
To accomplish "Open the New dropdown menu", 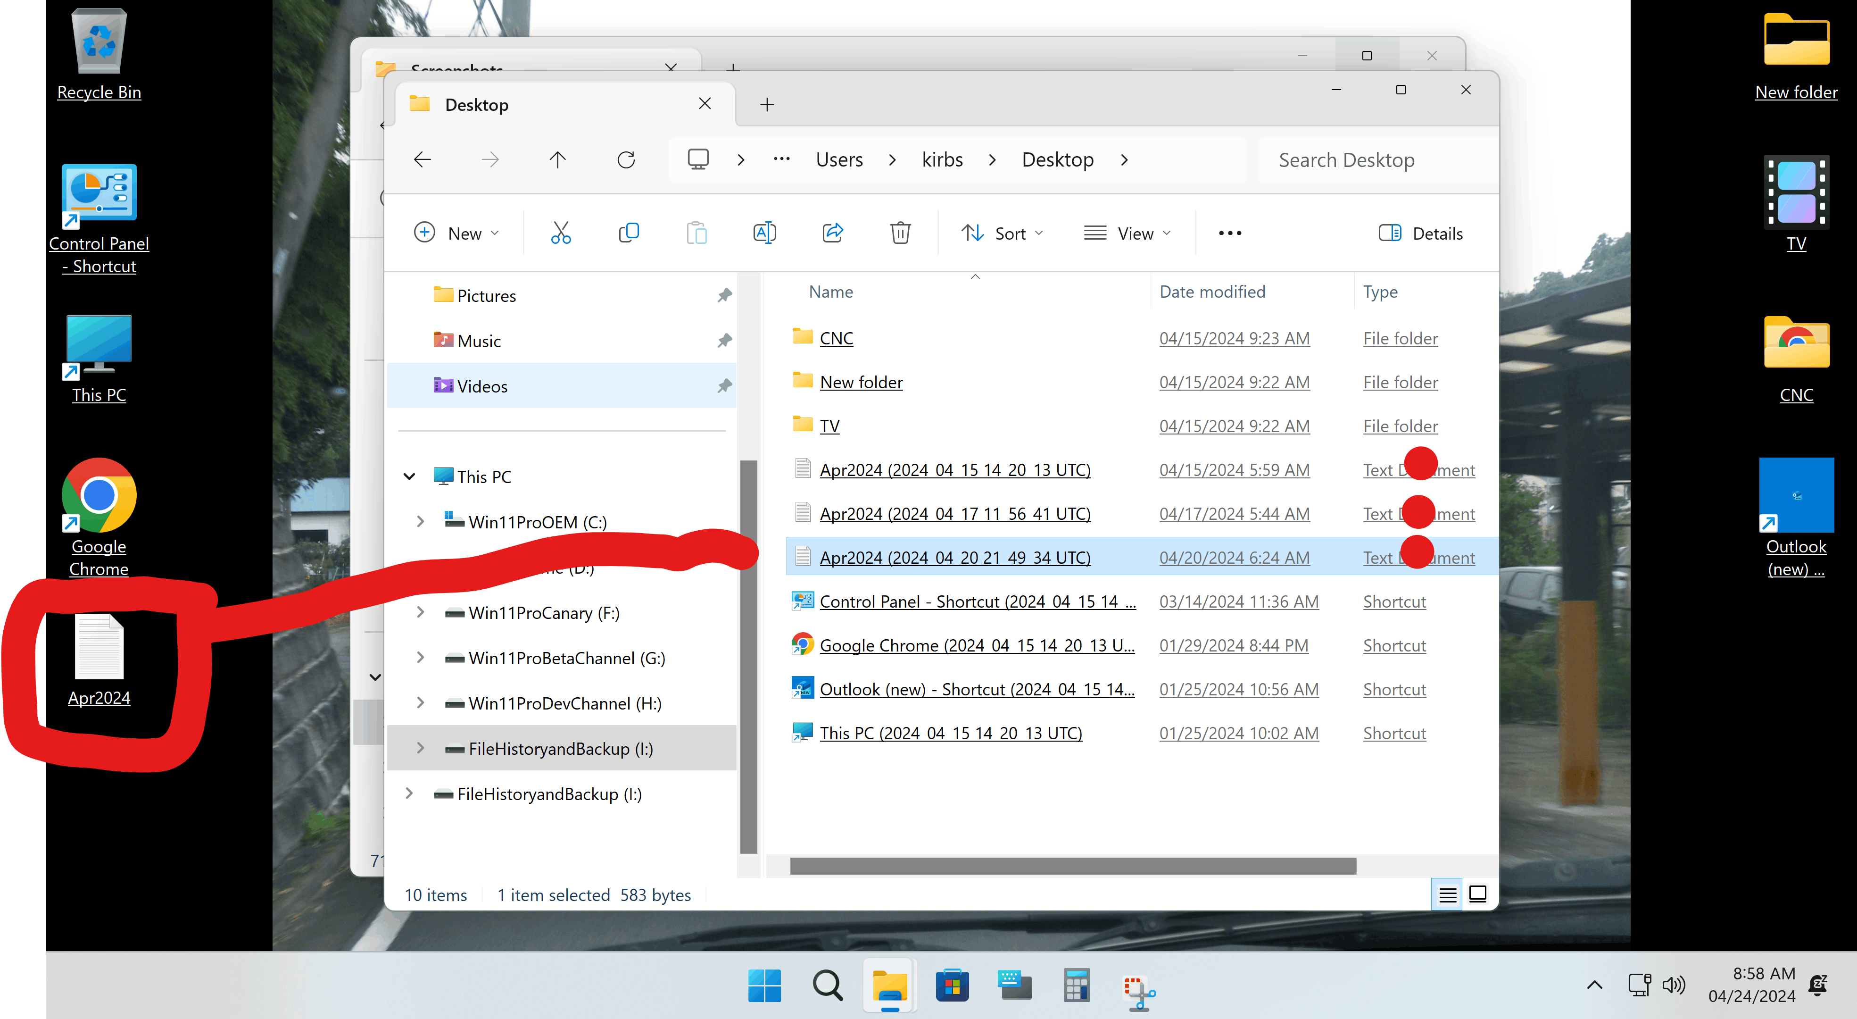I will point(456,233).
